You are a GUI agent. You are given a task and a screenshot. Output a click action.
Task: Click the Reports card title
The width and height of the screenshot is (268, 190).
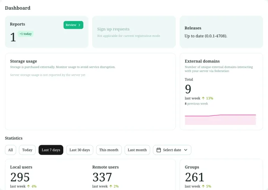click(18, 24)
